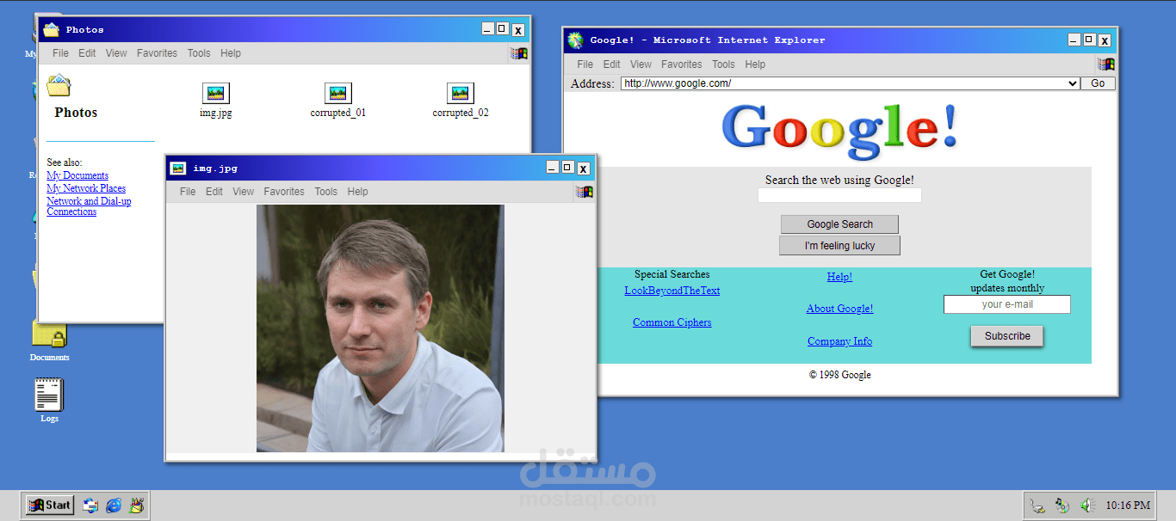Open the Edit menu in Photos window
Image resolution: width=1176 pixels, height=521 pixels.
click(87, 53)
